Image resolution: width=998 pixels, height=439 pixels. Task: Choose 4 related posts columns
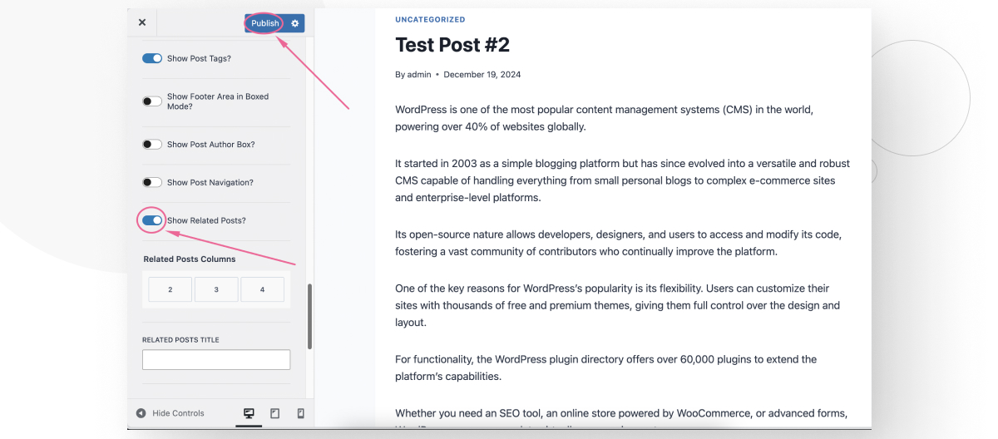tap(262, 289)
